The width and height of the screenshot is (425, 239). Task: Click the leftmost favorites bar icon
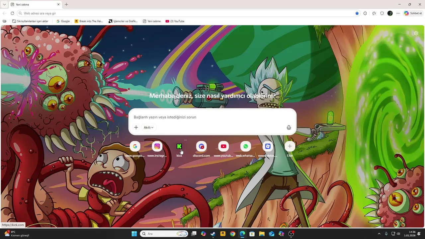(4, 21)
